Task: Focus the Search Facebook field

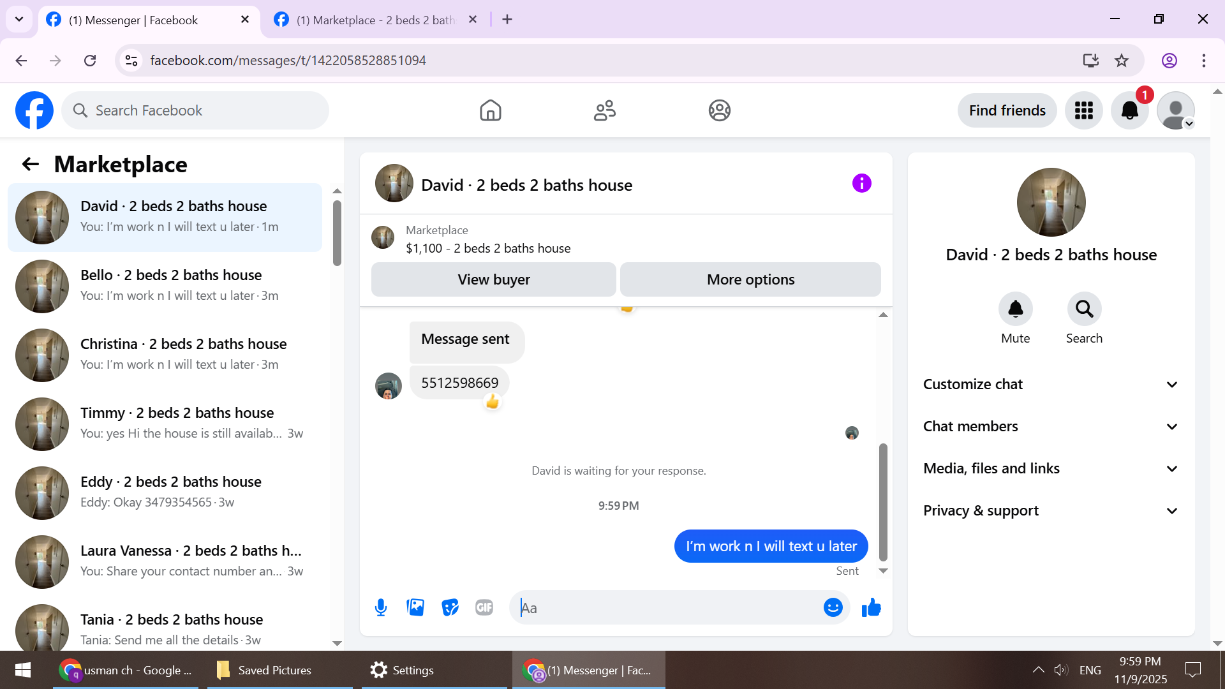Action: coord(195,110)
